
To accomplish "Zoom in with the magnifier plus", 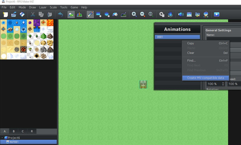I will pos(134,14).
